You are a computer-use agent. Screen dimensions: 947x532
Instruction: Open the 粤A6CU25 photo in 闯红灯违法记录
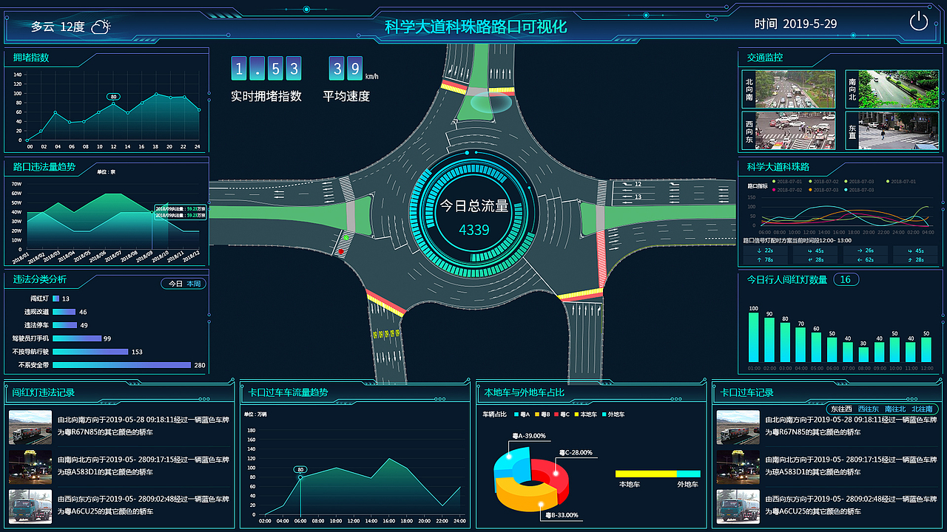pyautogui.click(x=30, y=507)
